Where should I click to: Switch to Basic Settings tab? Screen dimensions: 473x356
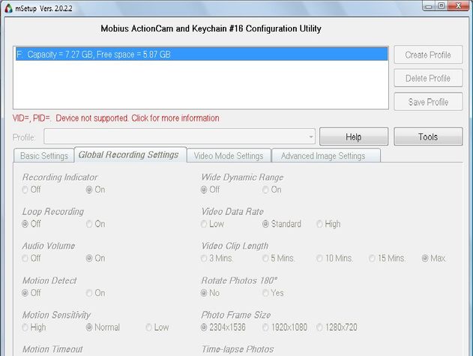(x=44, y=156)
